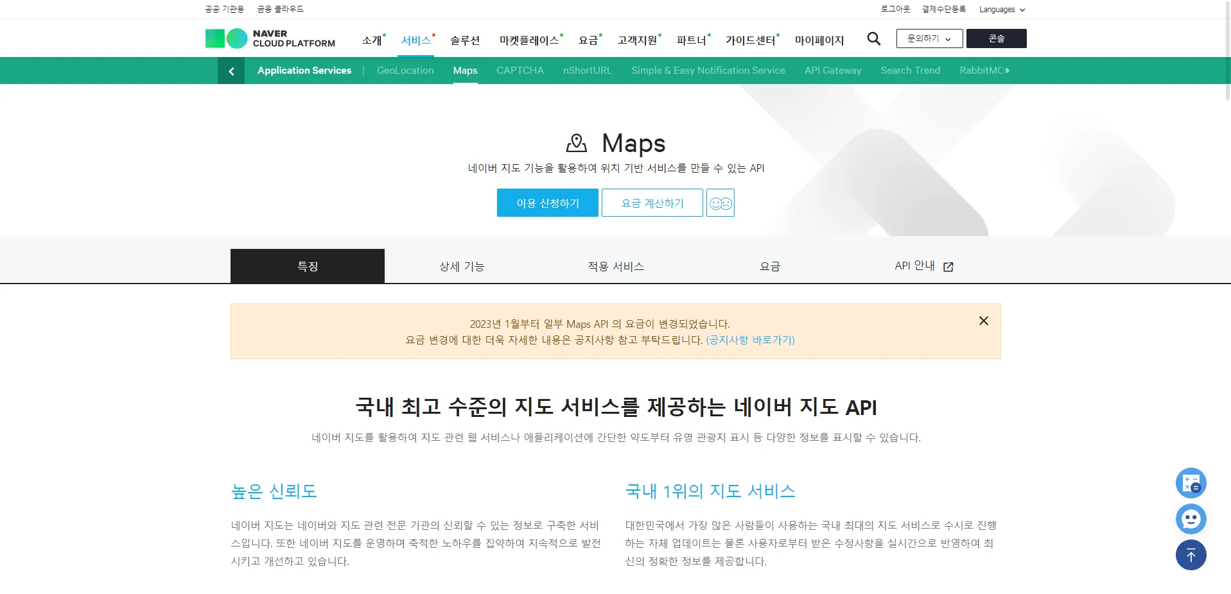Click the 이용 신청하기 button
Image resolution: width=1231 pixels, height=594 pixels.
548,203
